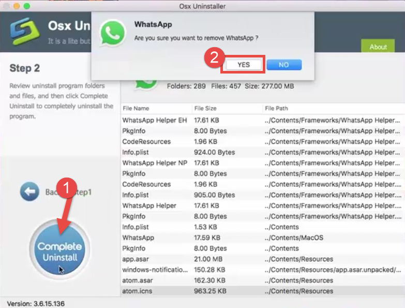Select the app.asar file row
Viewport: 405px width, 308px height.
tap(263, 259)
